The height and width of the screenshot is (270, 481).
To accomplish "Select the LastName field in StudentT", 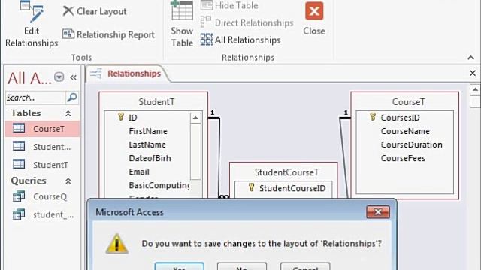I will pos(147,145).
